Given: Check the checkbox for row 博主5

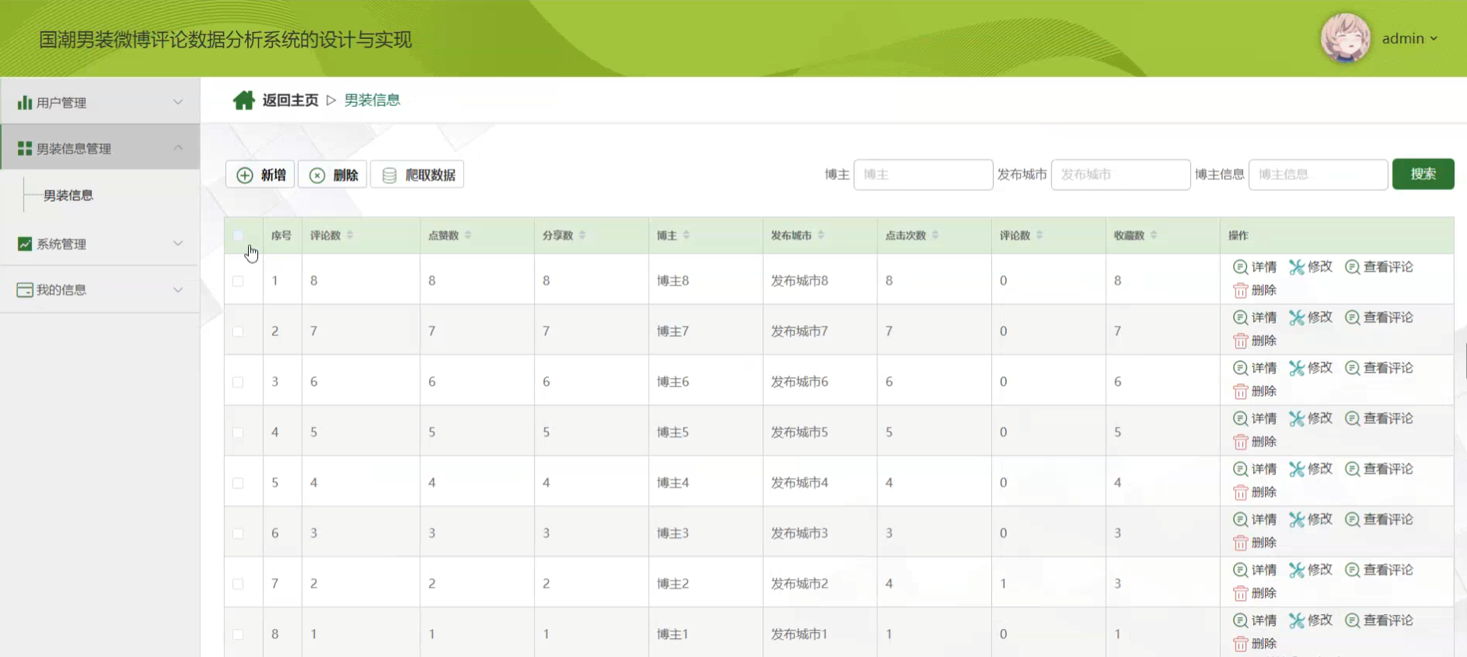Looking at the screenshot, I should click(x=238, y=433).
